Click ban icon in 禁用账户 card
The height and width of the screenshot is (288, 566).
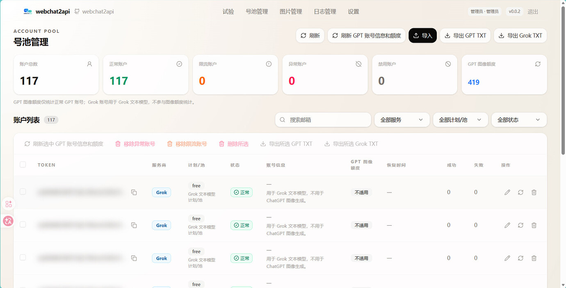(x=448, y=64)
